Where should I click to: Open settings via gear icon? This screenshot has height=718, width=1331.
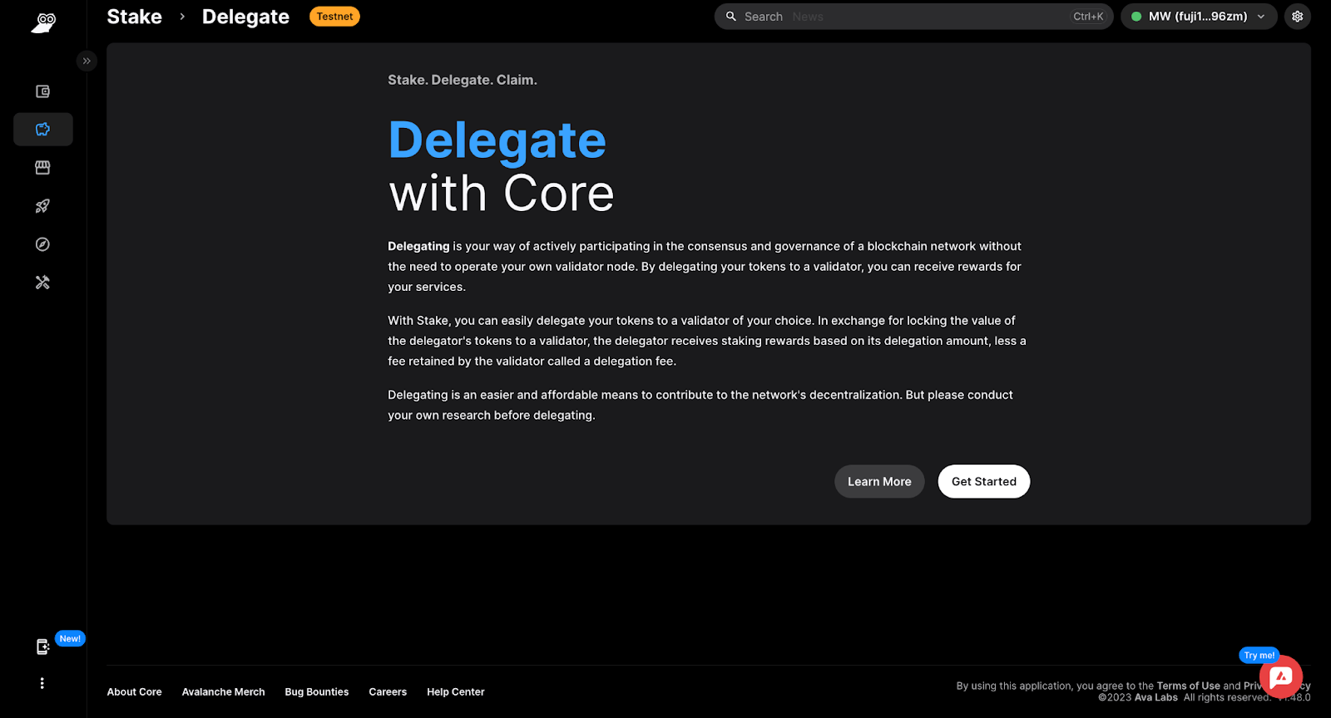(1298, 17)
